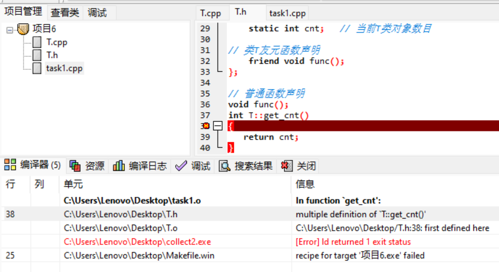Click the 列 column header
The height and width of the screenshot is (272, 499).
pyautogui.click(x=45, y=184)
